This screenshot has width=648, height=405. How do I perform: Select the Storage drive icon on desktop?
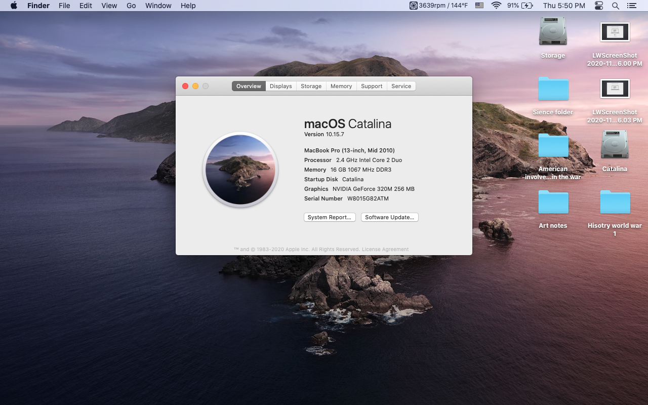[553, 31]
